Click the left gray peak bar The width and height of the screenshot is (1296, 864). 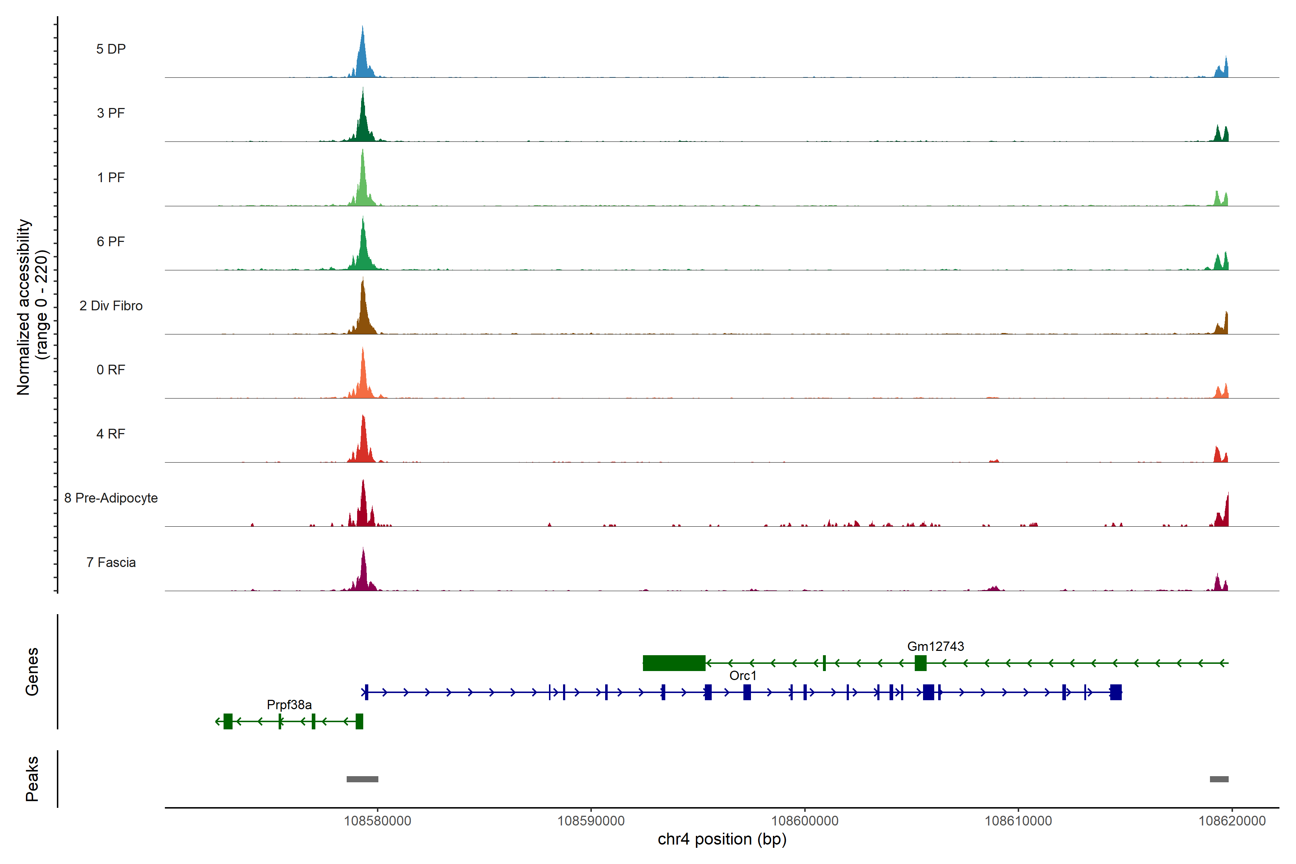click(x=362, y=779)
